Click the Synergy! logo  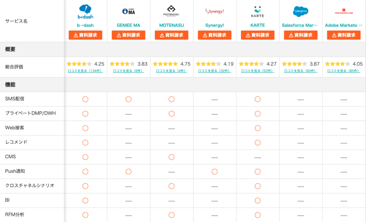[215, 11]
